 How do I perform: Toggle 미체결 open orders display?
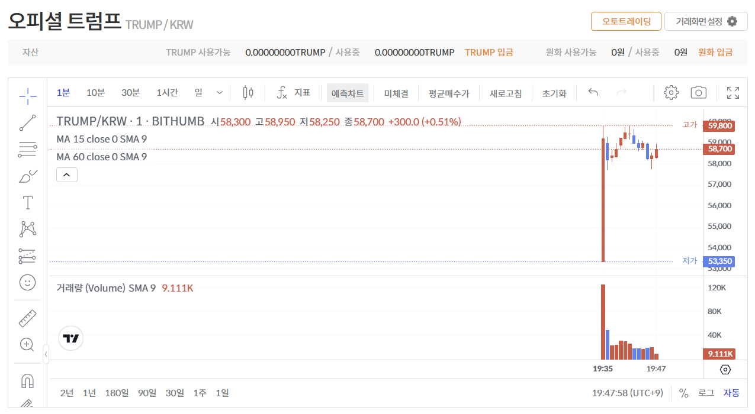pyautogui.click(x=396, y=93)
